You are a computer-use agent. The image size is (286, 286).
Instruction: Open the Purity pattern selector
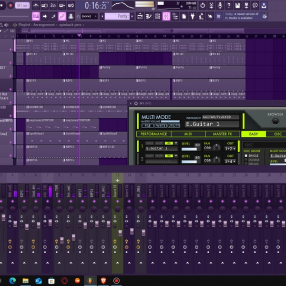pyautogui.click(x=117, y=16)
